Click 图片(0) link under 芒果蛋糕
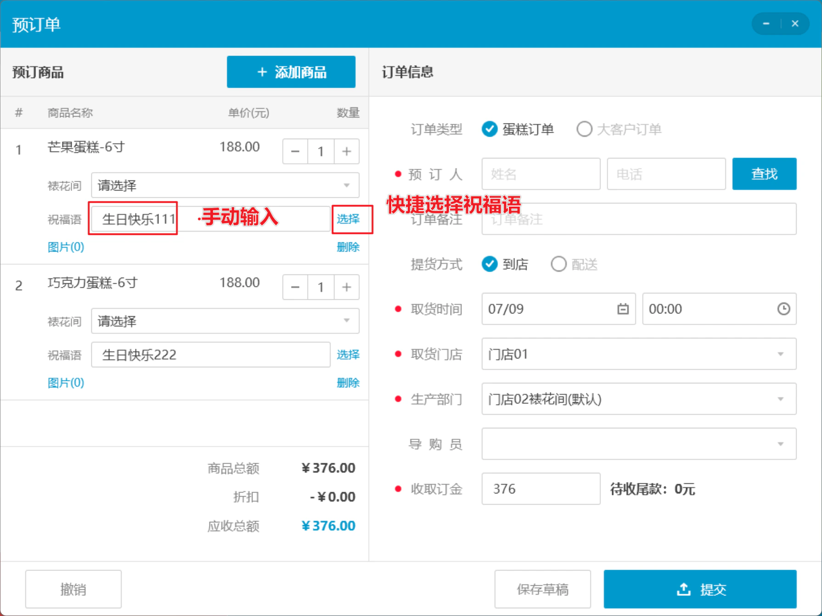 pyautogui.click(x=66, y=247)
